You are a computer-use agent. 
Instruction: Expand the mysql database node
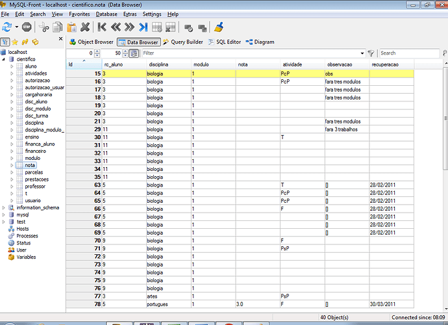tap(3, 215)
